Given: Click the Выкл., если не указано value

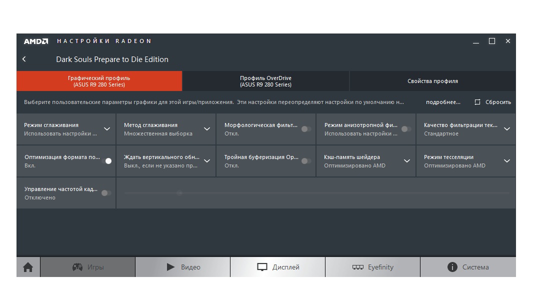Looking at the screenshot, I should click(x=160, y=165).
